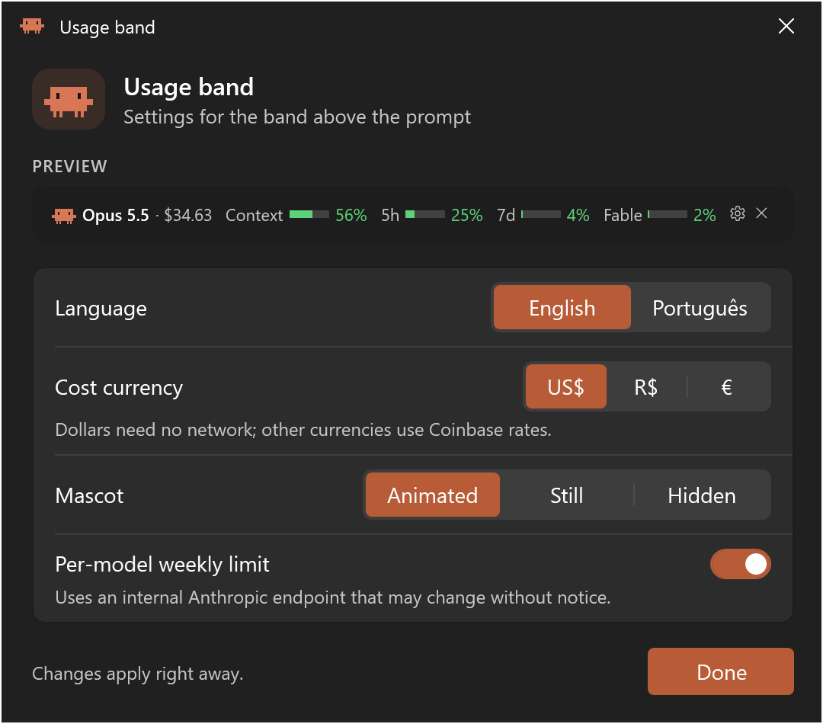This screenshot has height=724, width=823.
Task: Dismiss the preview band with its small X
Action: click(x=761, y=213)
